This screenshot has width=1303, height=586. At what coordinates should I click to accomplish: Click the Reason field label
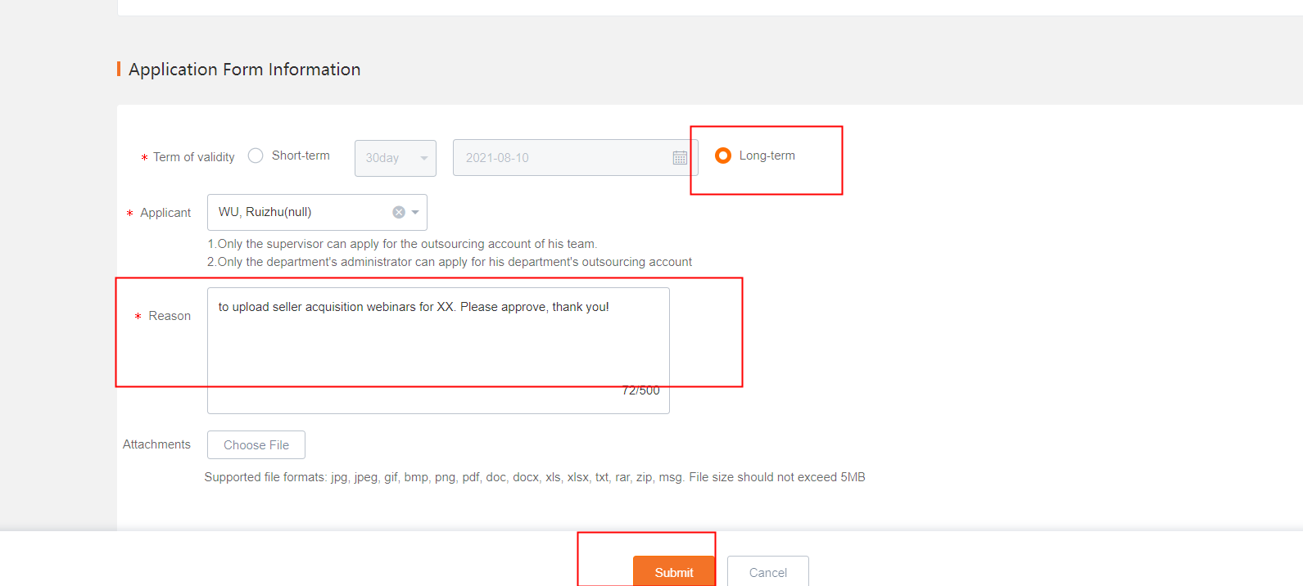170,316
